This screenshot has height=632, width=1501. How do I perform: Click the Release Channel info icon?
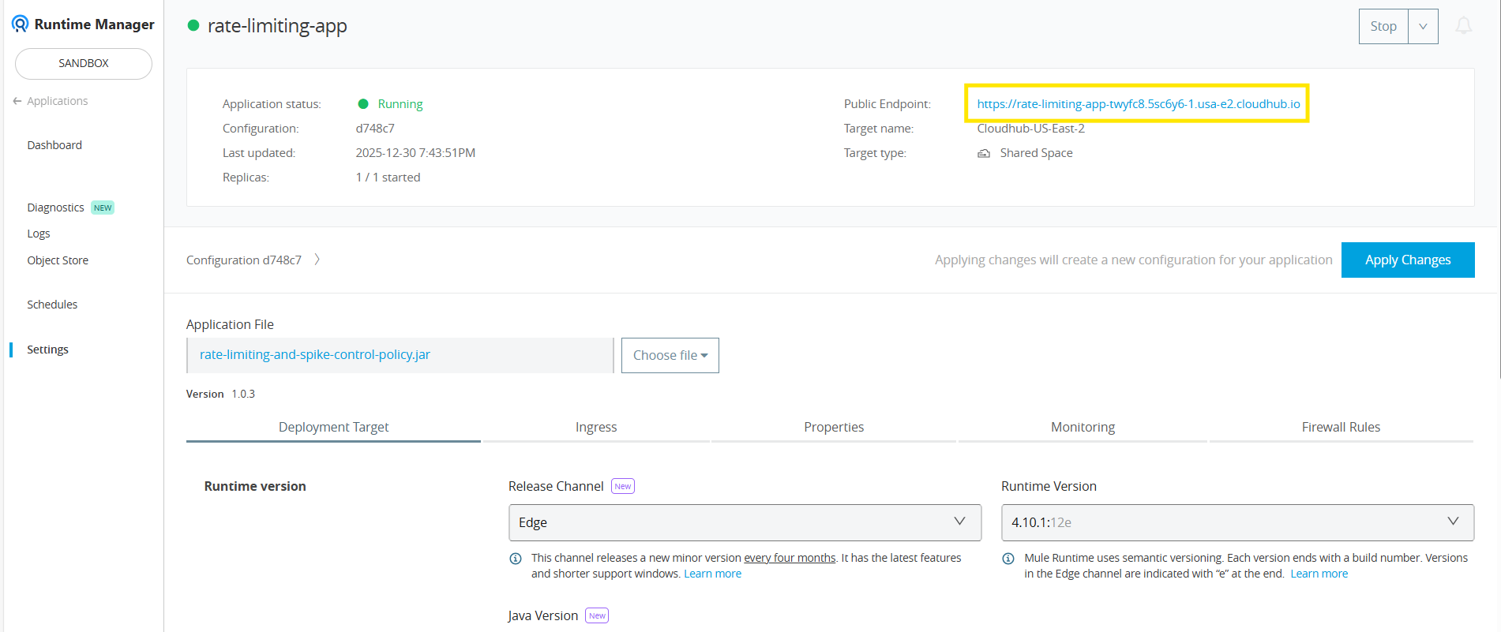(x=516, y=559)
